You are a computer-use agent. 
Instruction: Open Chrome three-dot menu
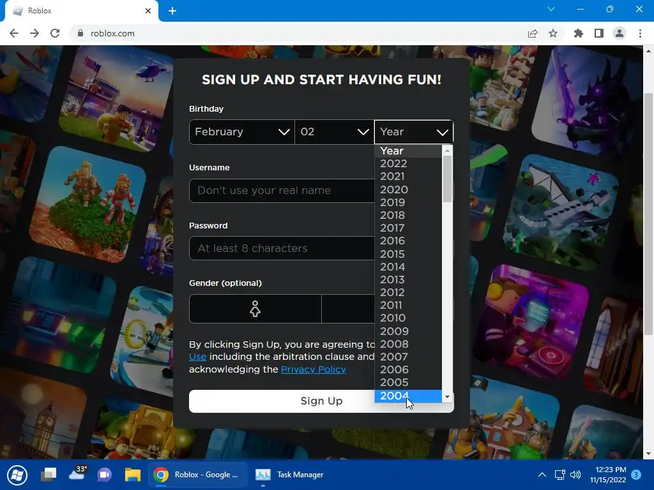tap(640, 33)
